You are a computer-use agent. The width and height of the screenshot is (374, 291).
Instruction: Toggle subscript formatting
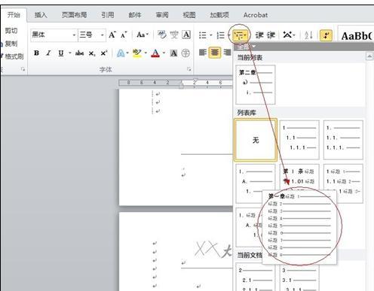coord(92,53)
